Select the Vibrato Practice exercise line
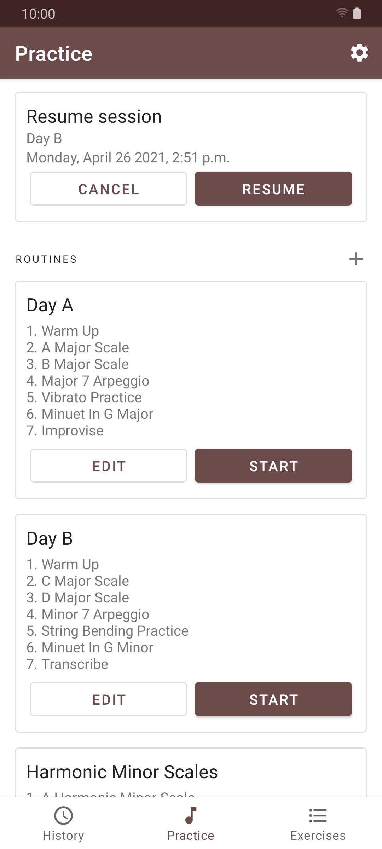Screen dimensions: 382x849 (x=84, y=398)
